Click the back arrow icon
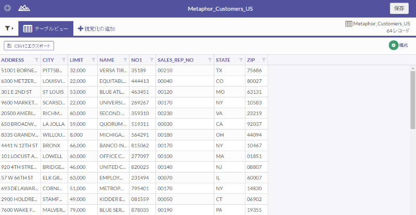The height and width of the screenshot is (215, 416). [7, 8]
